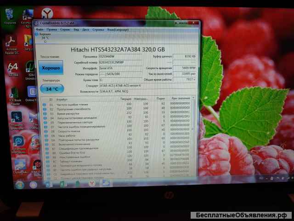The height and width of the screenshot is (221, 294).
Task: Click the 8192 KB buffer size field
Action: [x=185, y=56]
